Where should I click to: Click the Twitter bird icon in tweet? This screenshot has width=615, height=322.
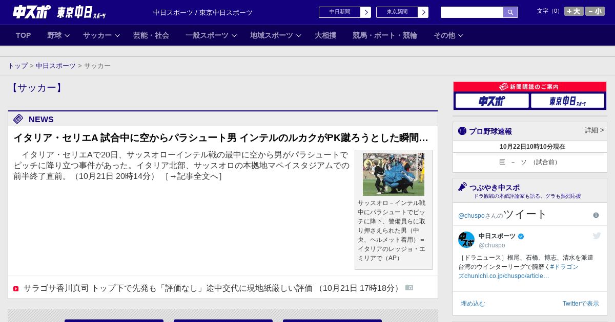[597, 236]
